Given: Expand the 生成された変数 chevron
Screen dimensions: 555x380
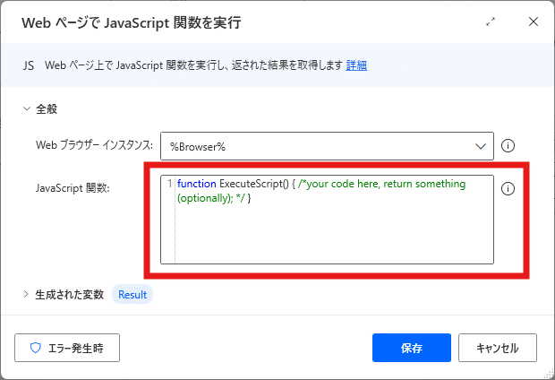Looking at the screenshot, I should click(26, 294).
